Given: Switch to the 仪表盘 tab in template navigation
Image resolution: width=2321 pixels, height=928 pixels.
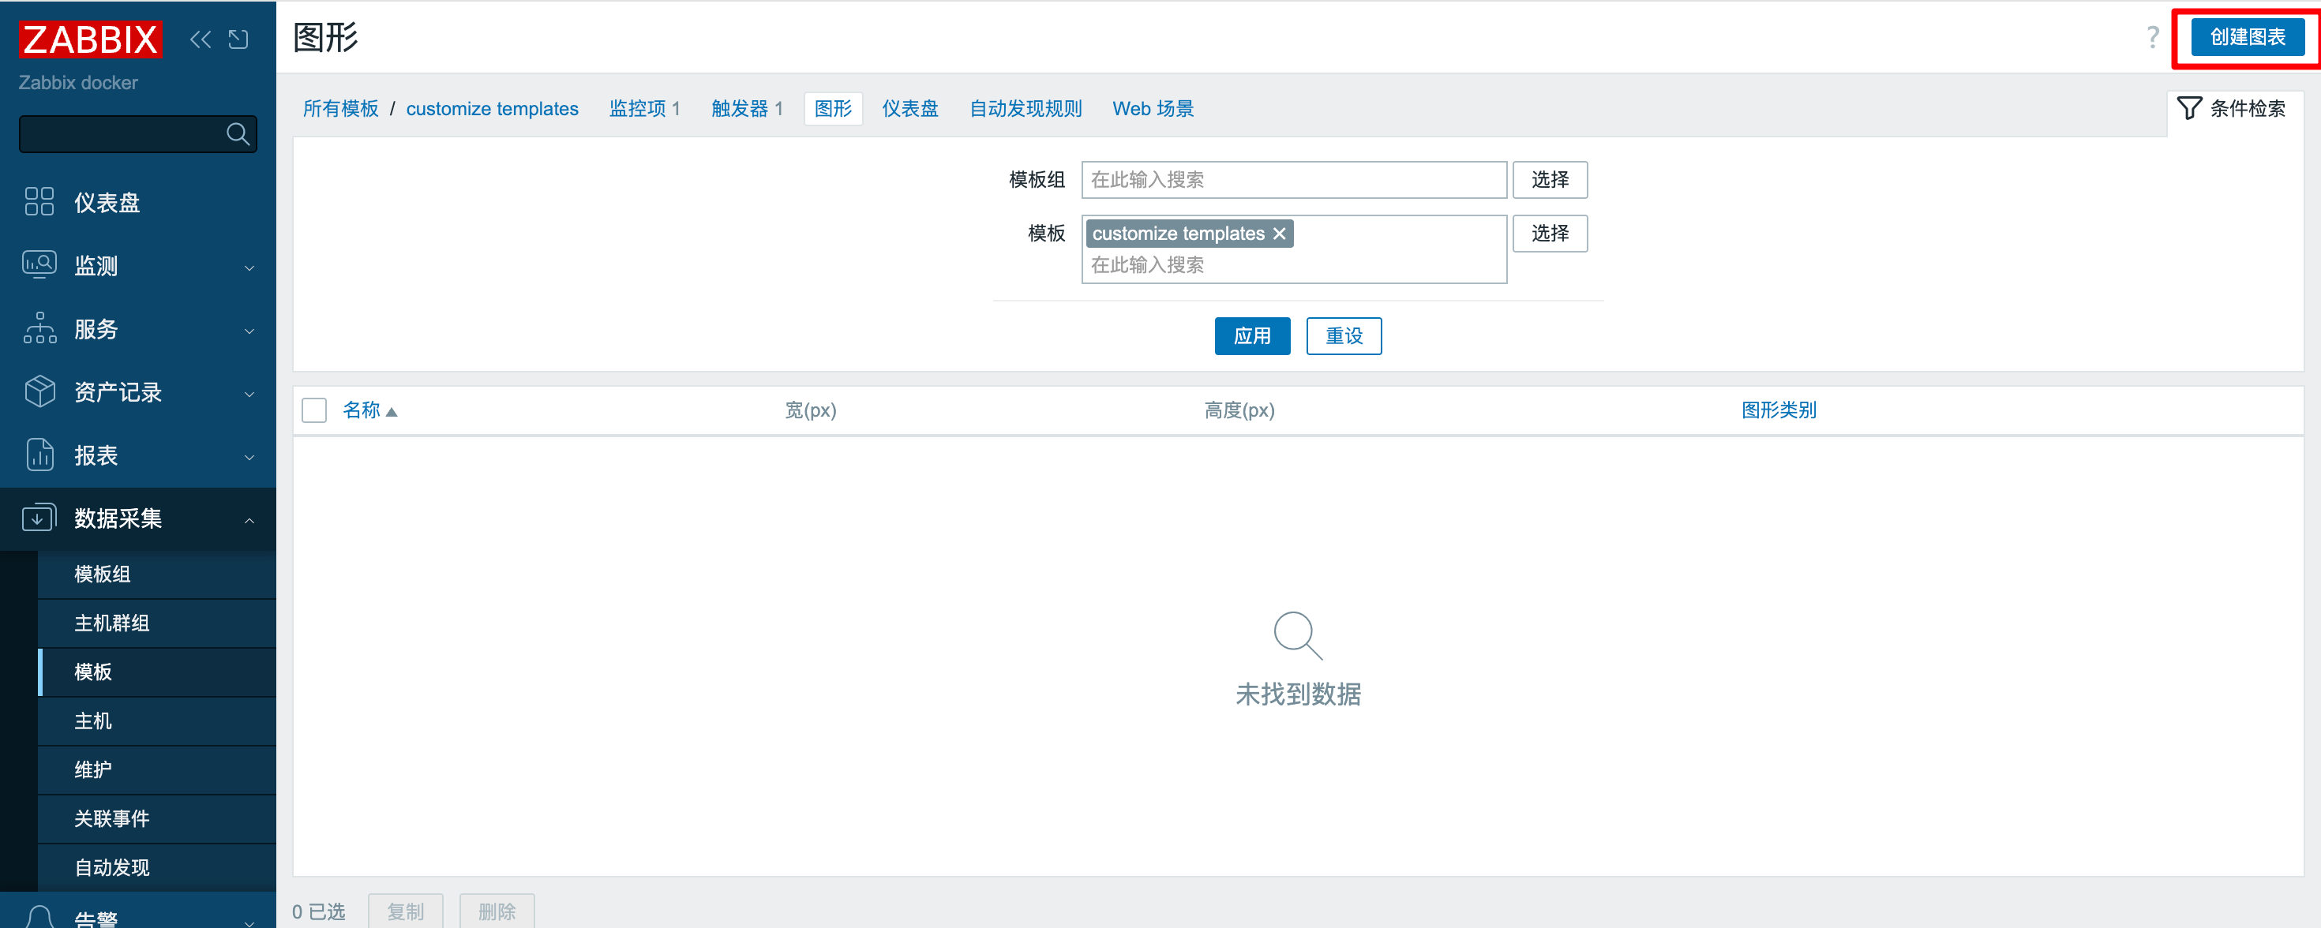Looking at the screenshot, I should click(910, 109).
